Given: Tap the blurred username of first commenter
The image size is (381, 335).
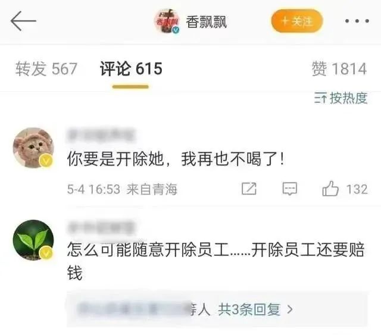Looking at the screenshot, I should tap(101, 134).
